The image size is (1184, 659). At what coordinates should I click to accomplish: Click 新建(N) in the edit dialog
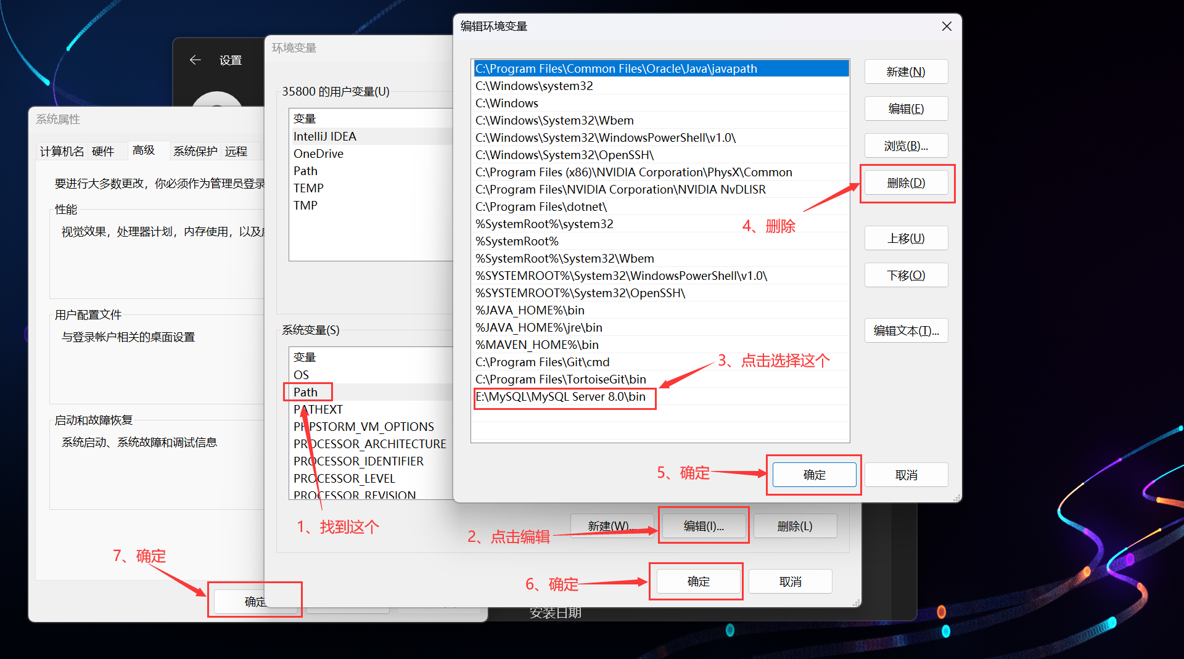(906, 72)
